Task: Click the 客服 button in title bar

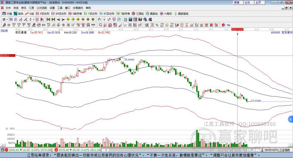Action: point(238,2)
